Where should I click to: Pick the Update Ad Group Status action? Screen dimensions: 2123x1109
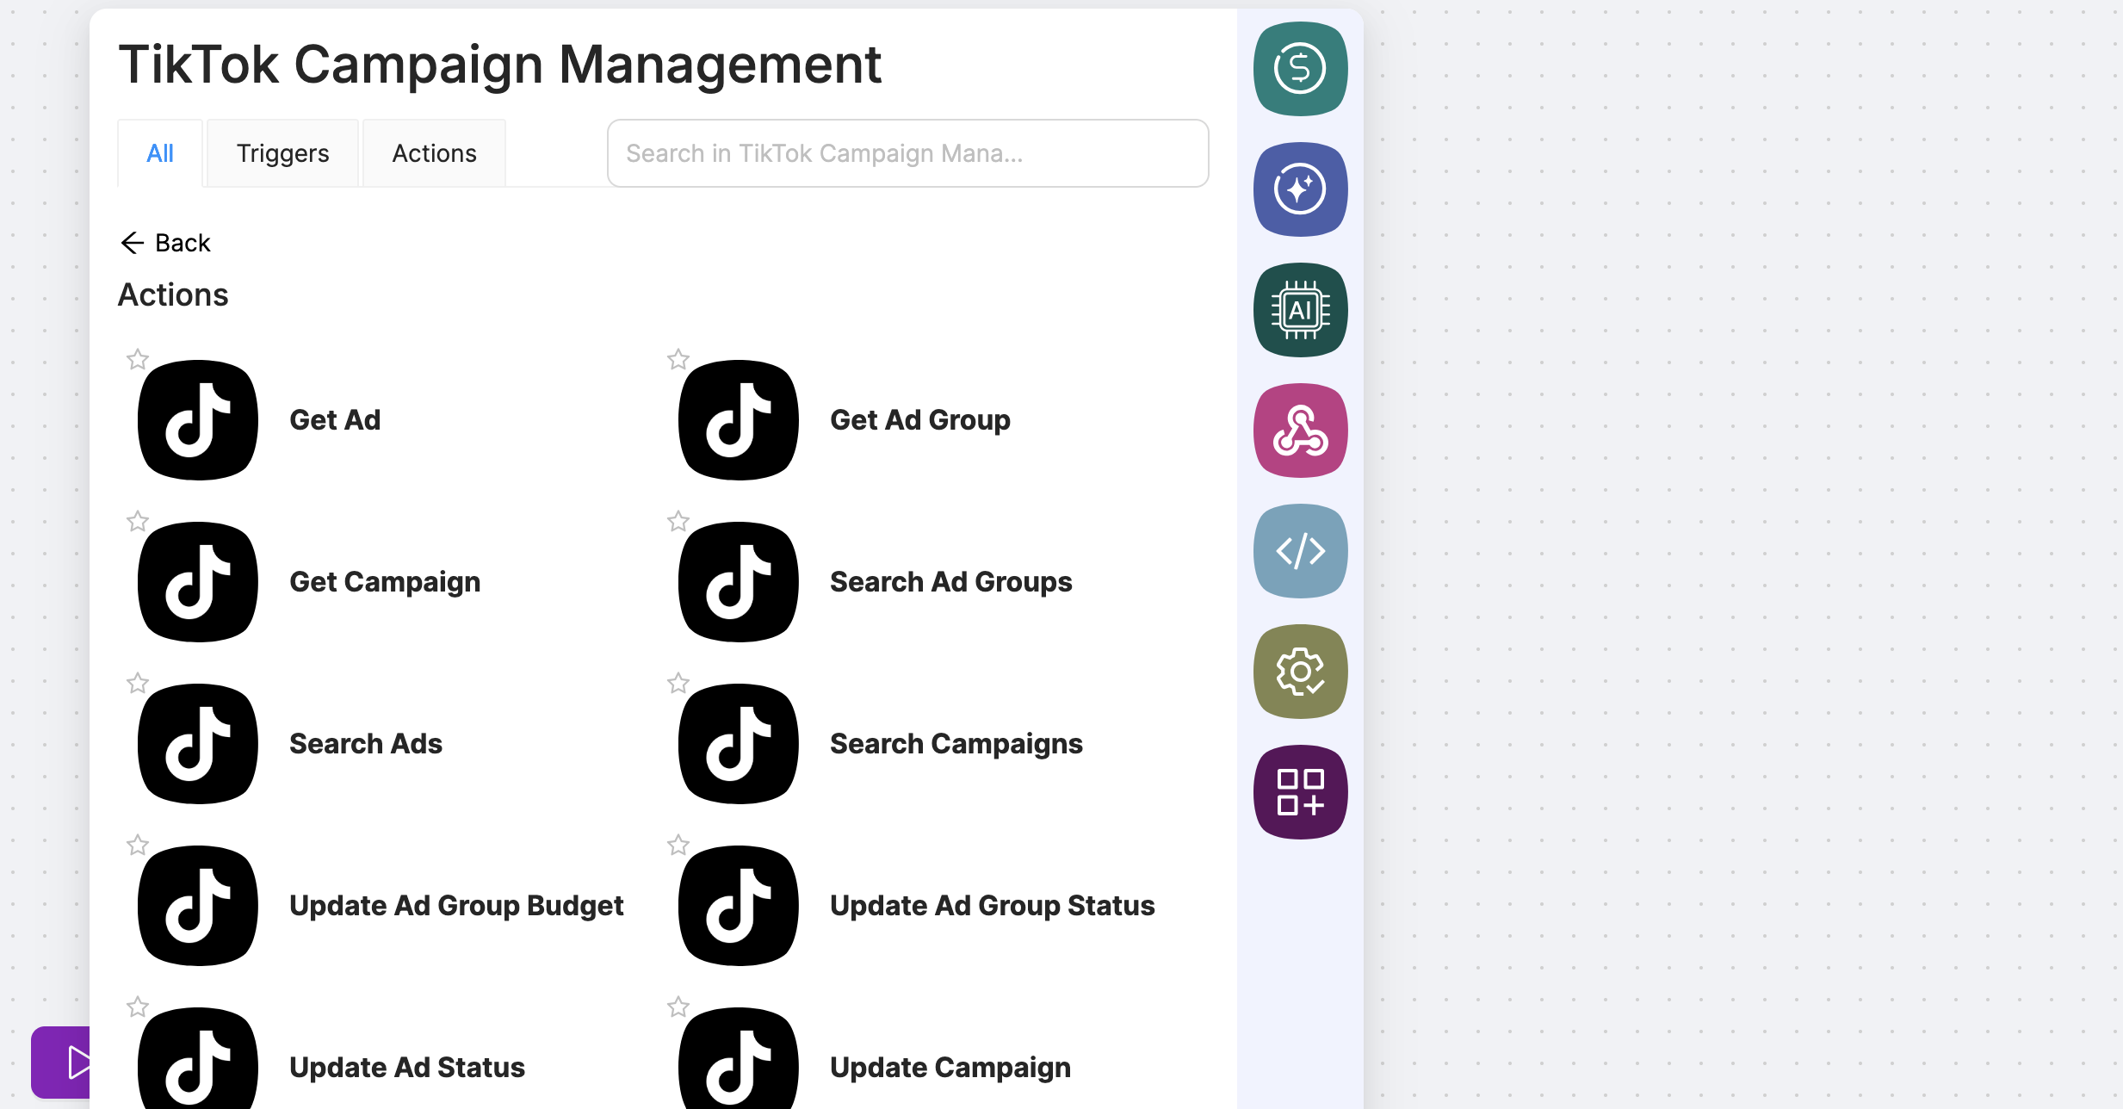pos(992,906)
